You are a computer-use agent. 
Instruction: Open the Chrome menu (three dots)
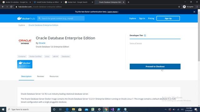click(197, 7)
